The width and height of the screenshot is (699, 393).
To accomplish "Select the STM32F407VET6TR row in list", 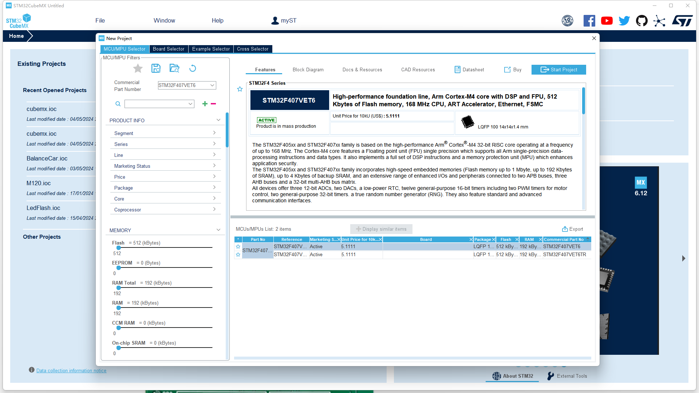I will 564,255.
